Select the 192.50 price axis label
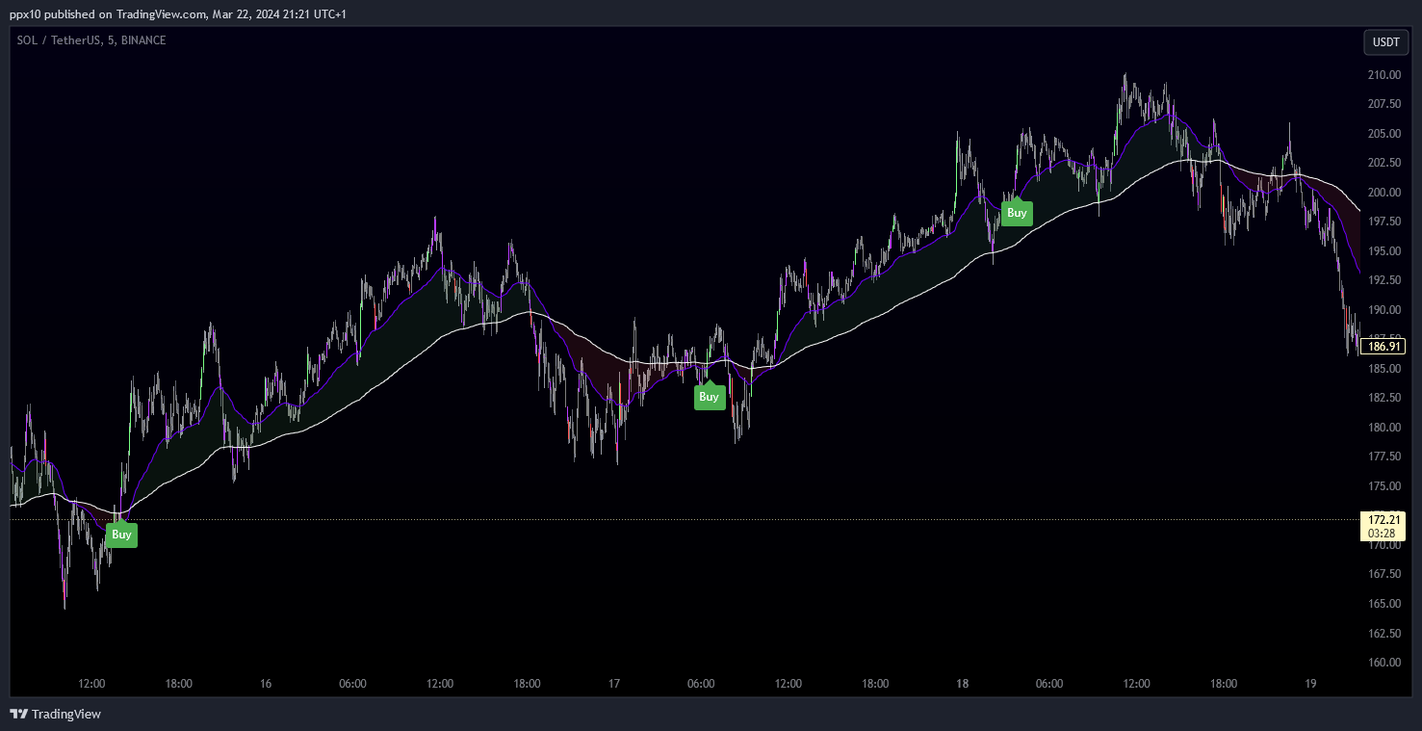Image resolution: width=1422 pixels, height=731 pixels. click(1383, 280)
